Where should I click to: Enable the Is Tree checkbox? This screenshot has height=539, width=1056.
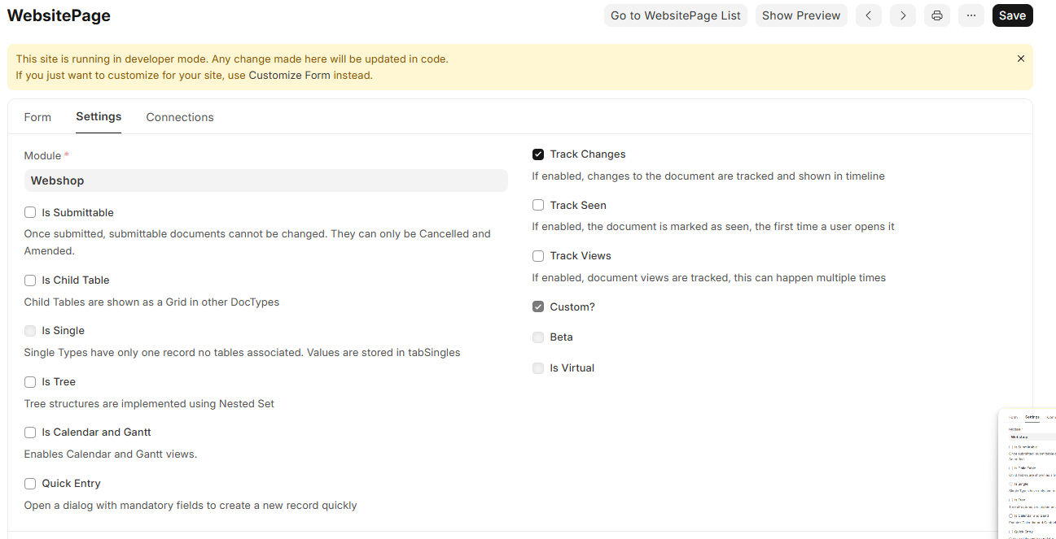pos(30,381)
